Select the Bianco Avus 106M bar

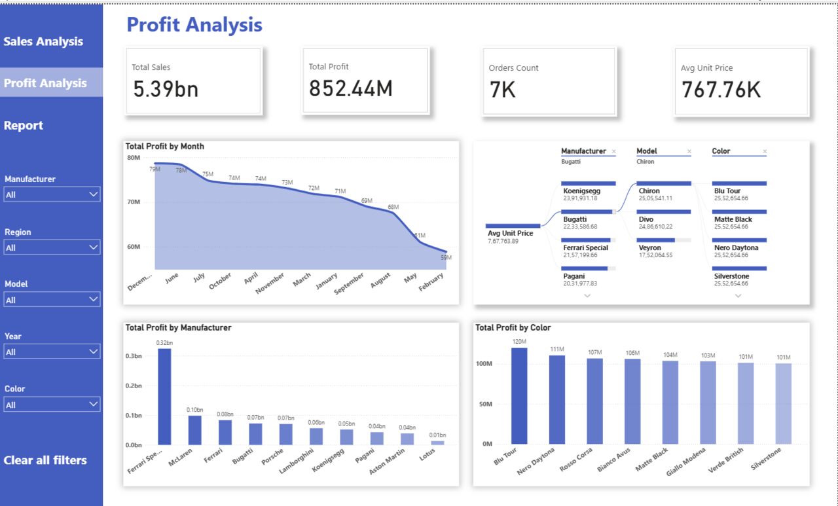coord(632,402)
